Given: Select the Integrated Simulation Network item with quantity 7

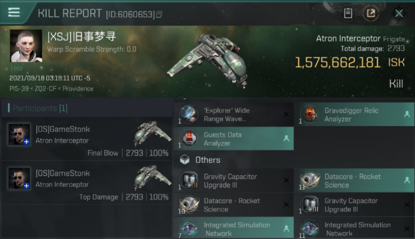Looking at the screenshot, I should [234, 228].
